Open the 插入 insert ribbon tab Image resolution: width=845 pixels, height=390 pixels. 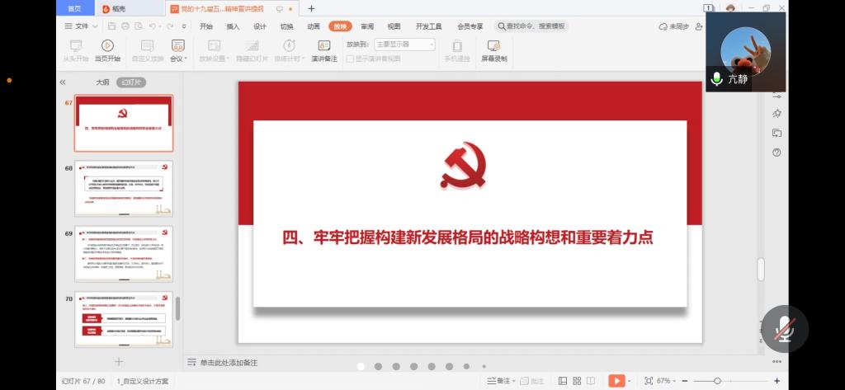[x=233, y=26]
